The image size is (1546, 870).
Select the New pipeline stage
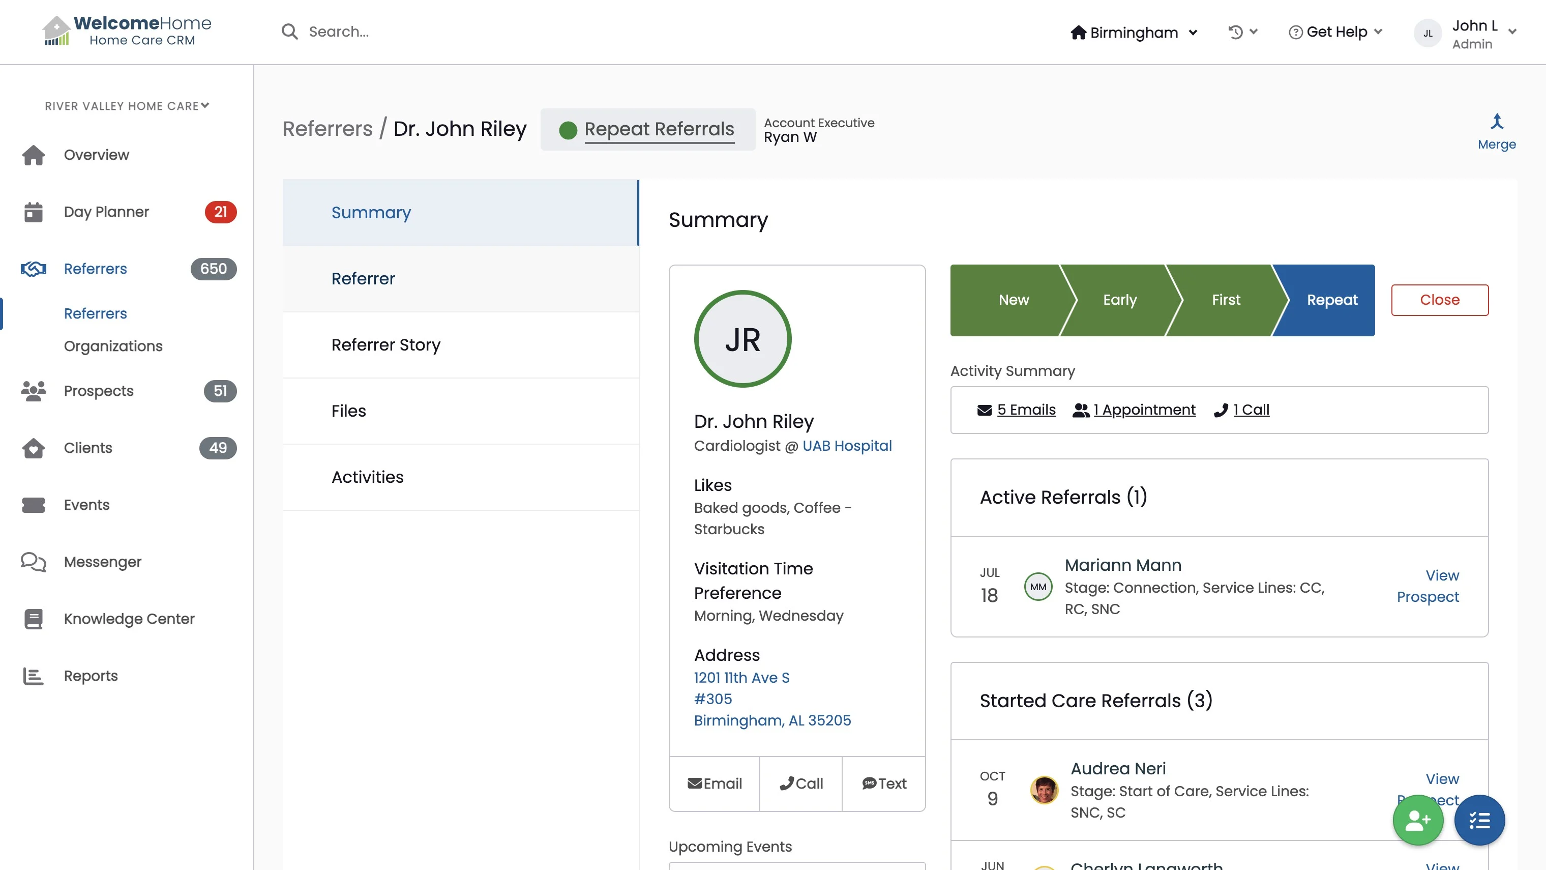click(x=1013, y=300)
